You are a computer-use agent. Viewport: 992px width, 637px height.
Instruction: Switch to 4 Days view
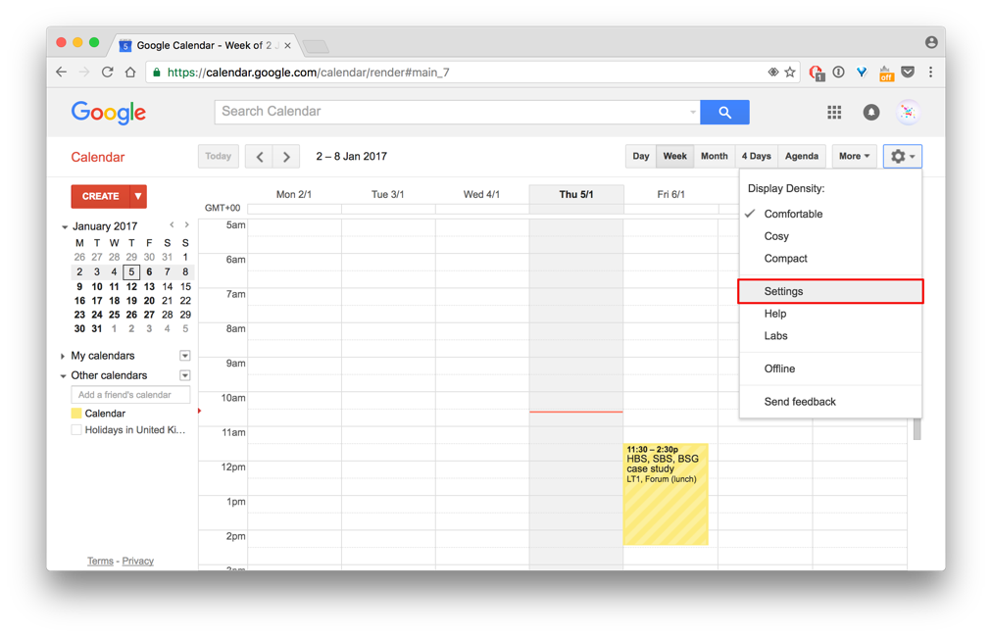756,156
